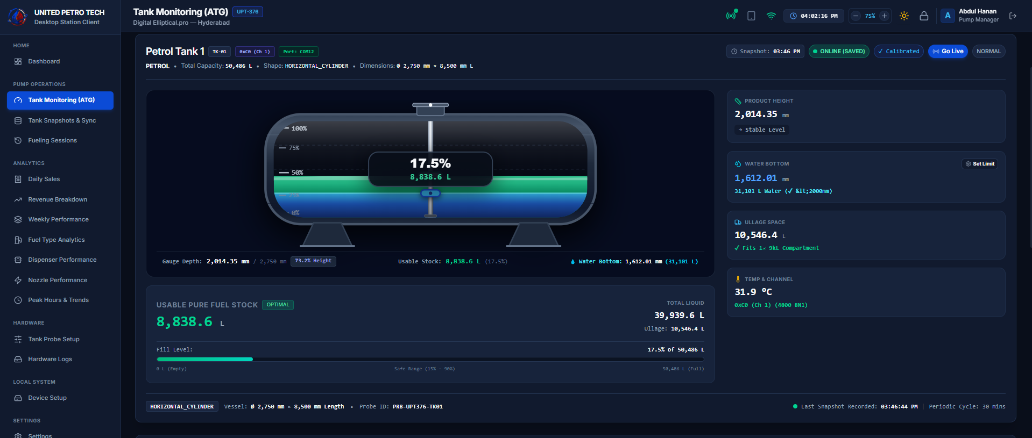The image size is (1032, 438).
Task: Toggle light theme with the sun icon
Action: pos(904,16)
